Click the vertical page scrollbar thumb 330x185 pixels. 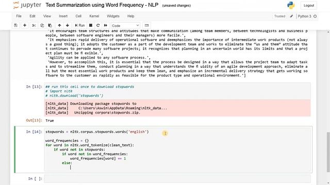coord(328,152)
